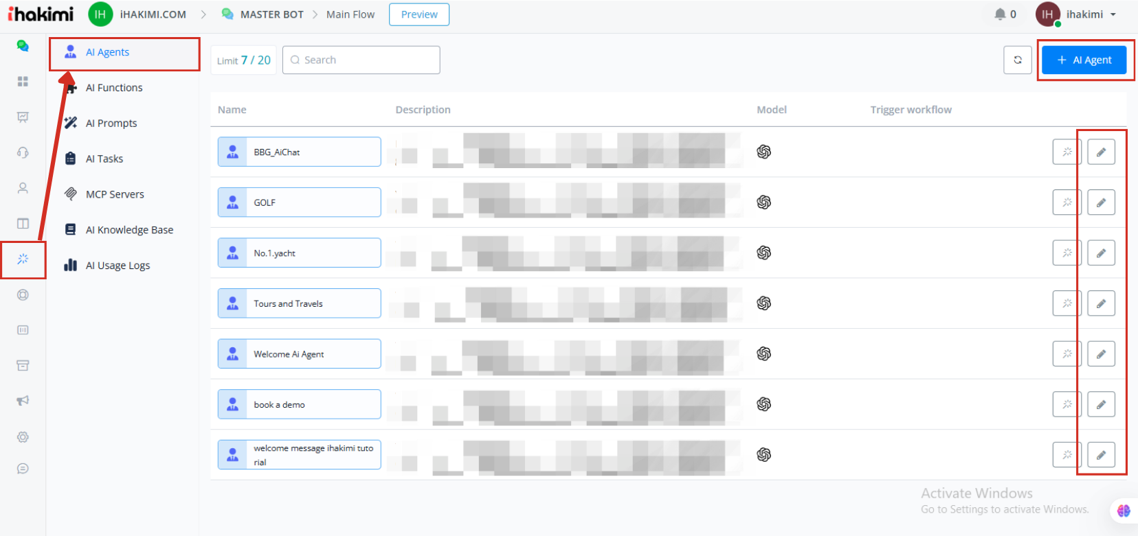Click the AI sparkle icon in GOLF row
Screen dimensions: 1138x536
1067,202
